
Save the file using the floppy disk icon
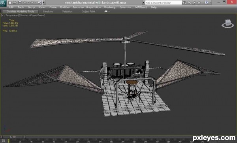(20, 2)
